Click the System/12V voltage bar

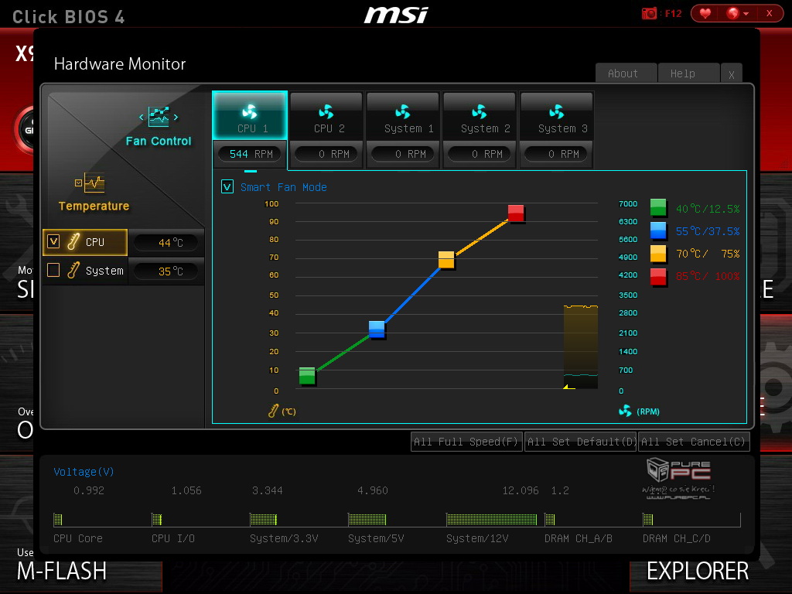coord(491,519)
